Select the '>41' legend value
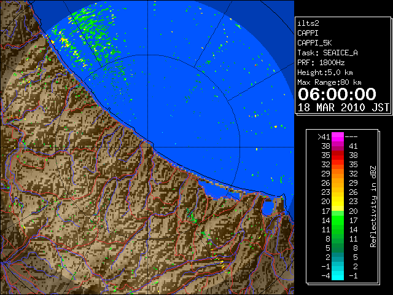The height and width of the screenshot is (295, 393). 324,137
